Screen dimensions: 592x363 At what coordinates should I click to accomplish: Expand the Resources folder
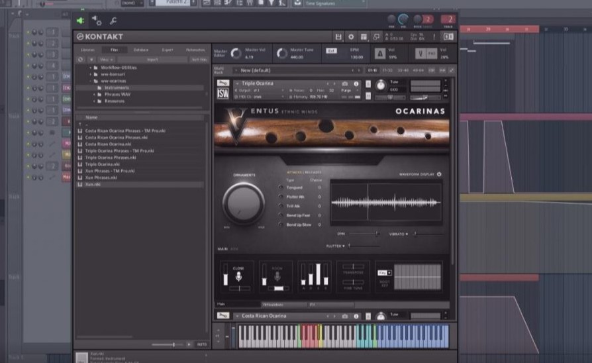click(94, 101)
